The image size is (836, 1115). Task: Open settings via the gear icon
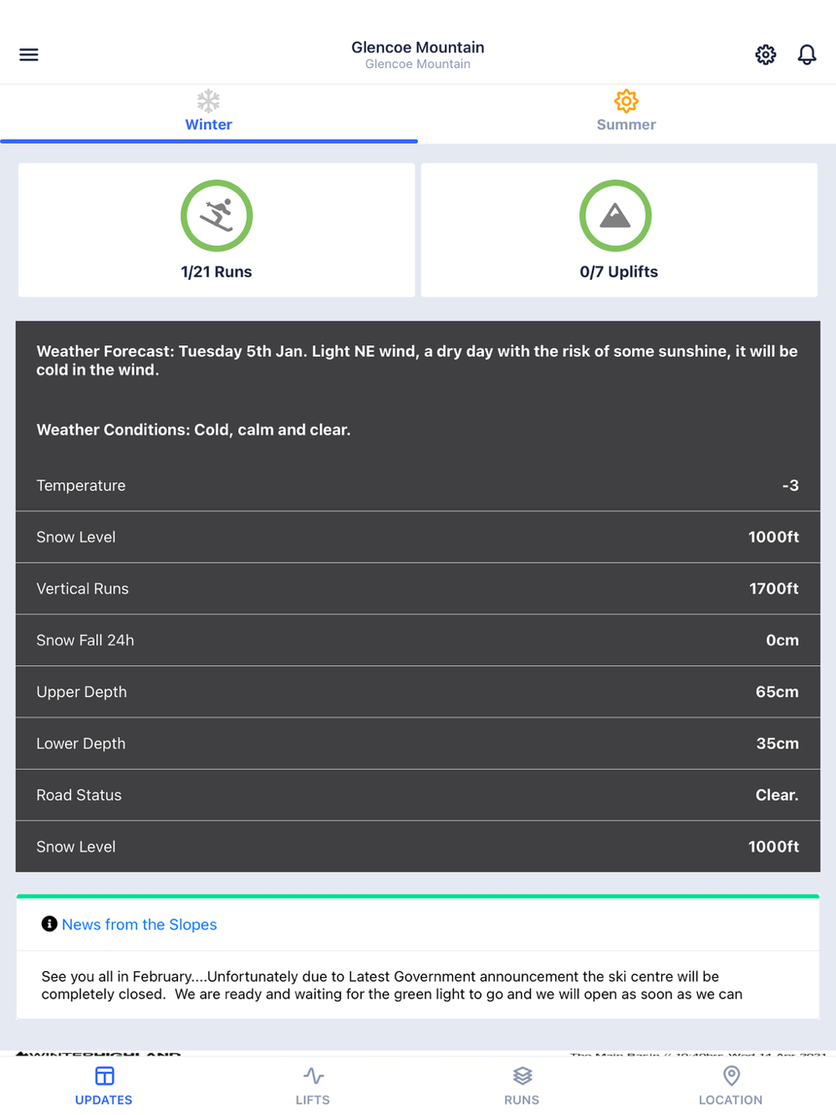(765, 55)
